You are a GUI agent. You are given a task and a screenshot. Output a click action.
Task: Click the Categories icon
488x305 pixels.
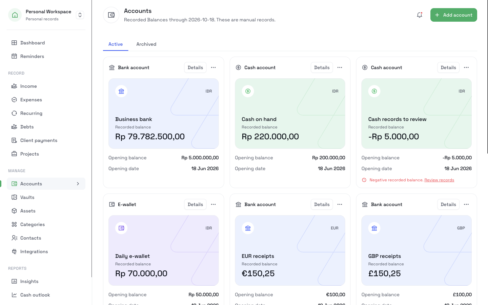pyautogui.click(x=14, y=224)
